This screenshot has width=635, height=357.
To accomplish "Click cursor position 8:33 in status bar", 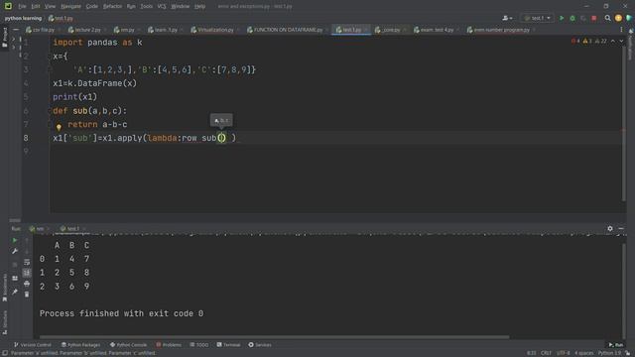I will [532, 353].
